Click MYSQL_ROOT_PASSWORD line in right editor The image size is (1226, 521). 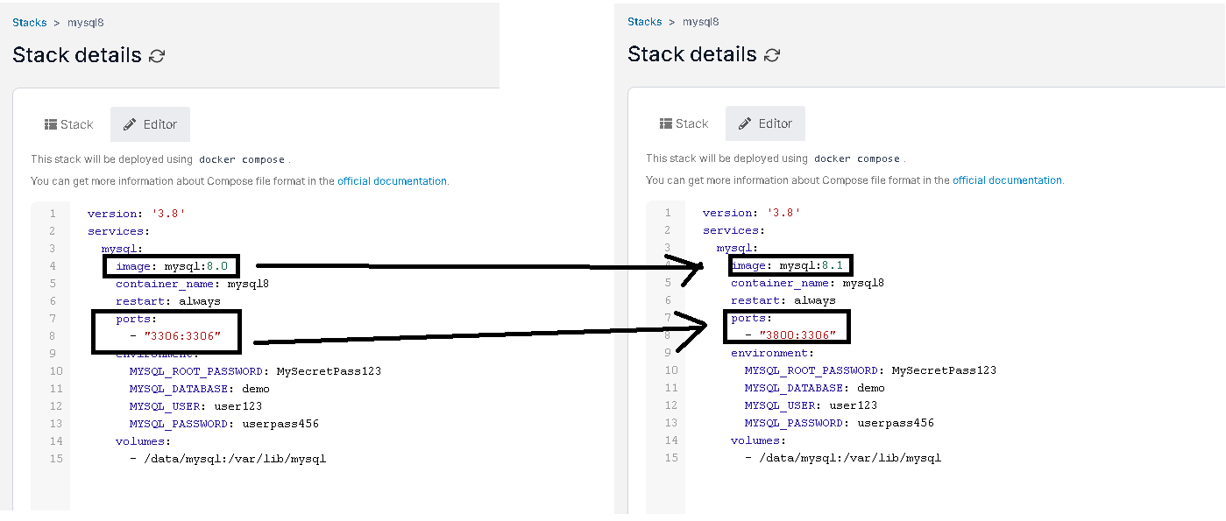[870, 370]
